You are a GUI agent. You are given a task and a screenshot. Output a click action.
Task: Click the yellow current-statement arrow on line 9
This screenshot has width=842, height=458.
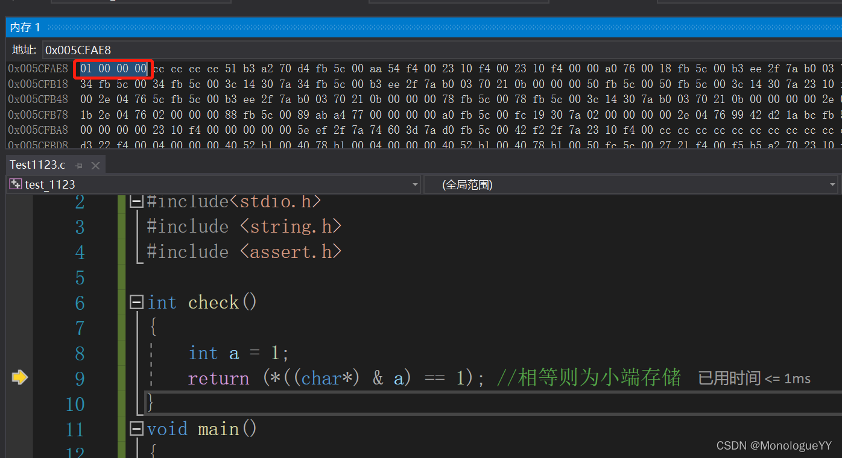(x=20, y=378)
